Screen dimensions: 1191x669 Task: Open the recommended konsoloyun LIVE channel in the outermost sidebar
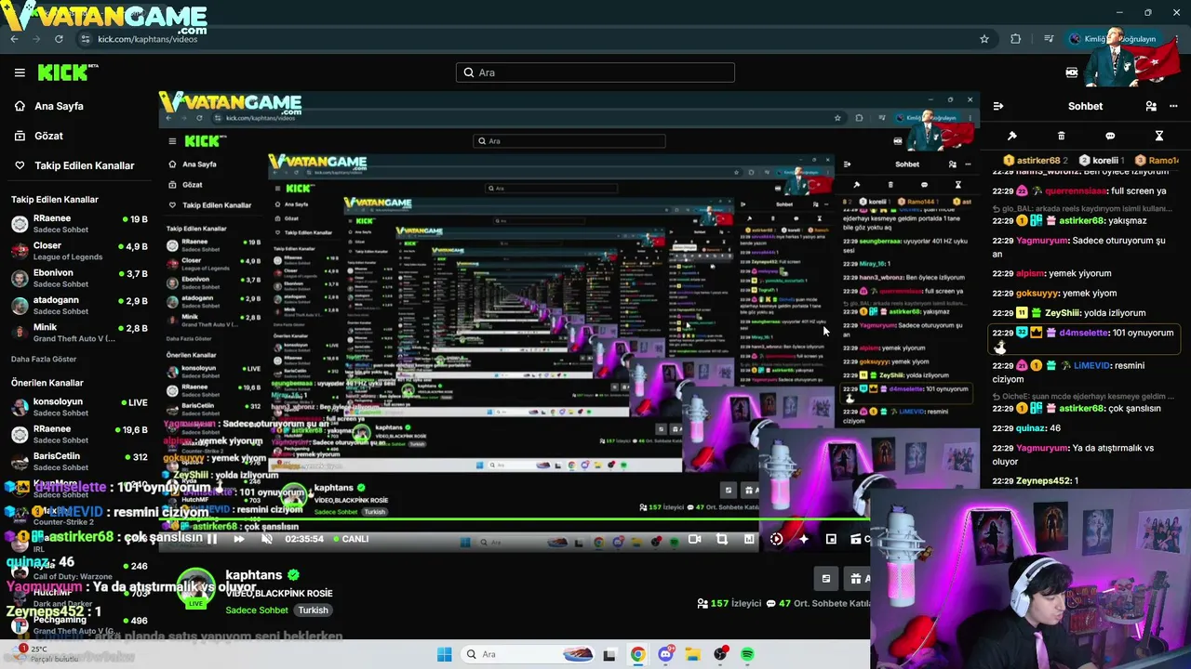(x=79, y=406)
